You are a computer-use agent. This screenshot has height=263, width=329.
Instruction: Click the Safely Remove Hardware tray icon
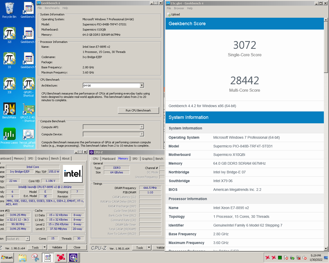(292, 258)
